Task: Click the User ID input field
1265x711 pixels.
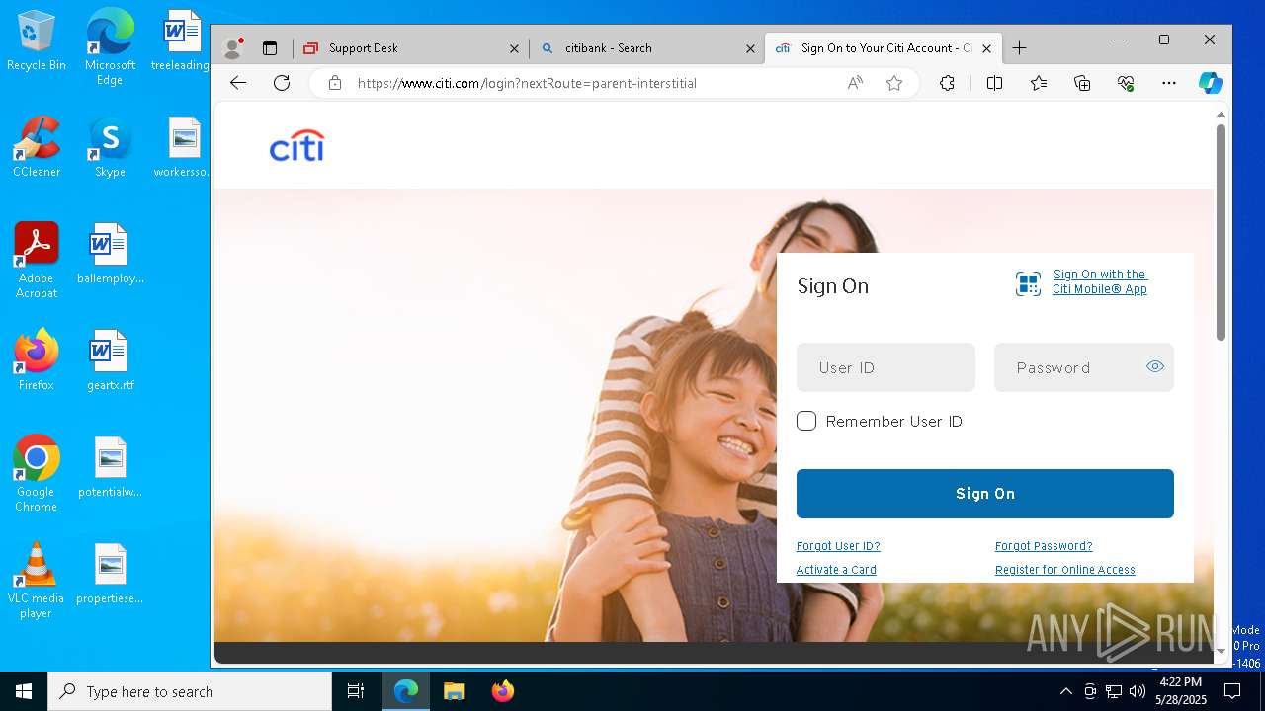Action: pyautogui.click(x=885, y=367)
